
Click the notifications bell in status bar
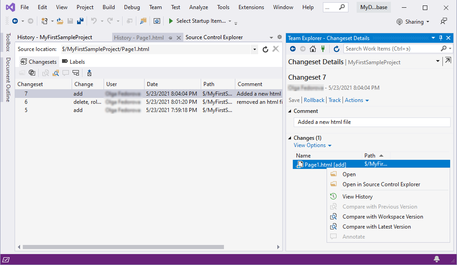click(x=436, y=259)
